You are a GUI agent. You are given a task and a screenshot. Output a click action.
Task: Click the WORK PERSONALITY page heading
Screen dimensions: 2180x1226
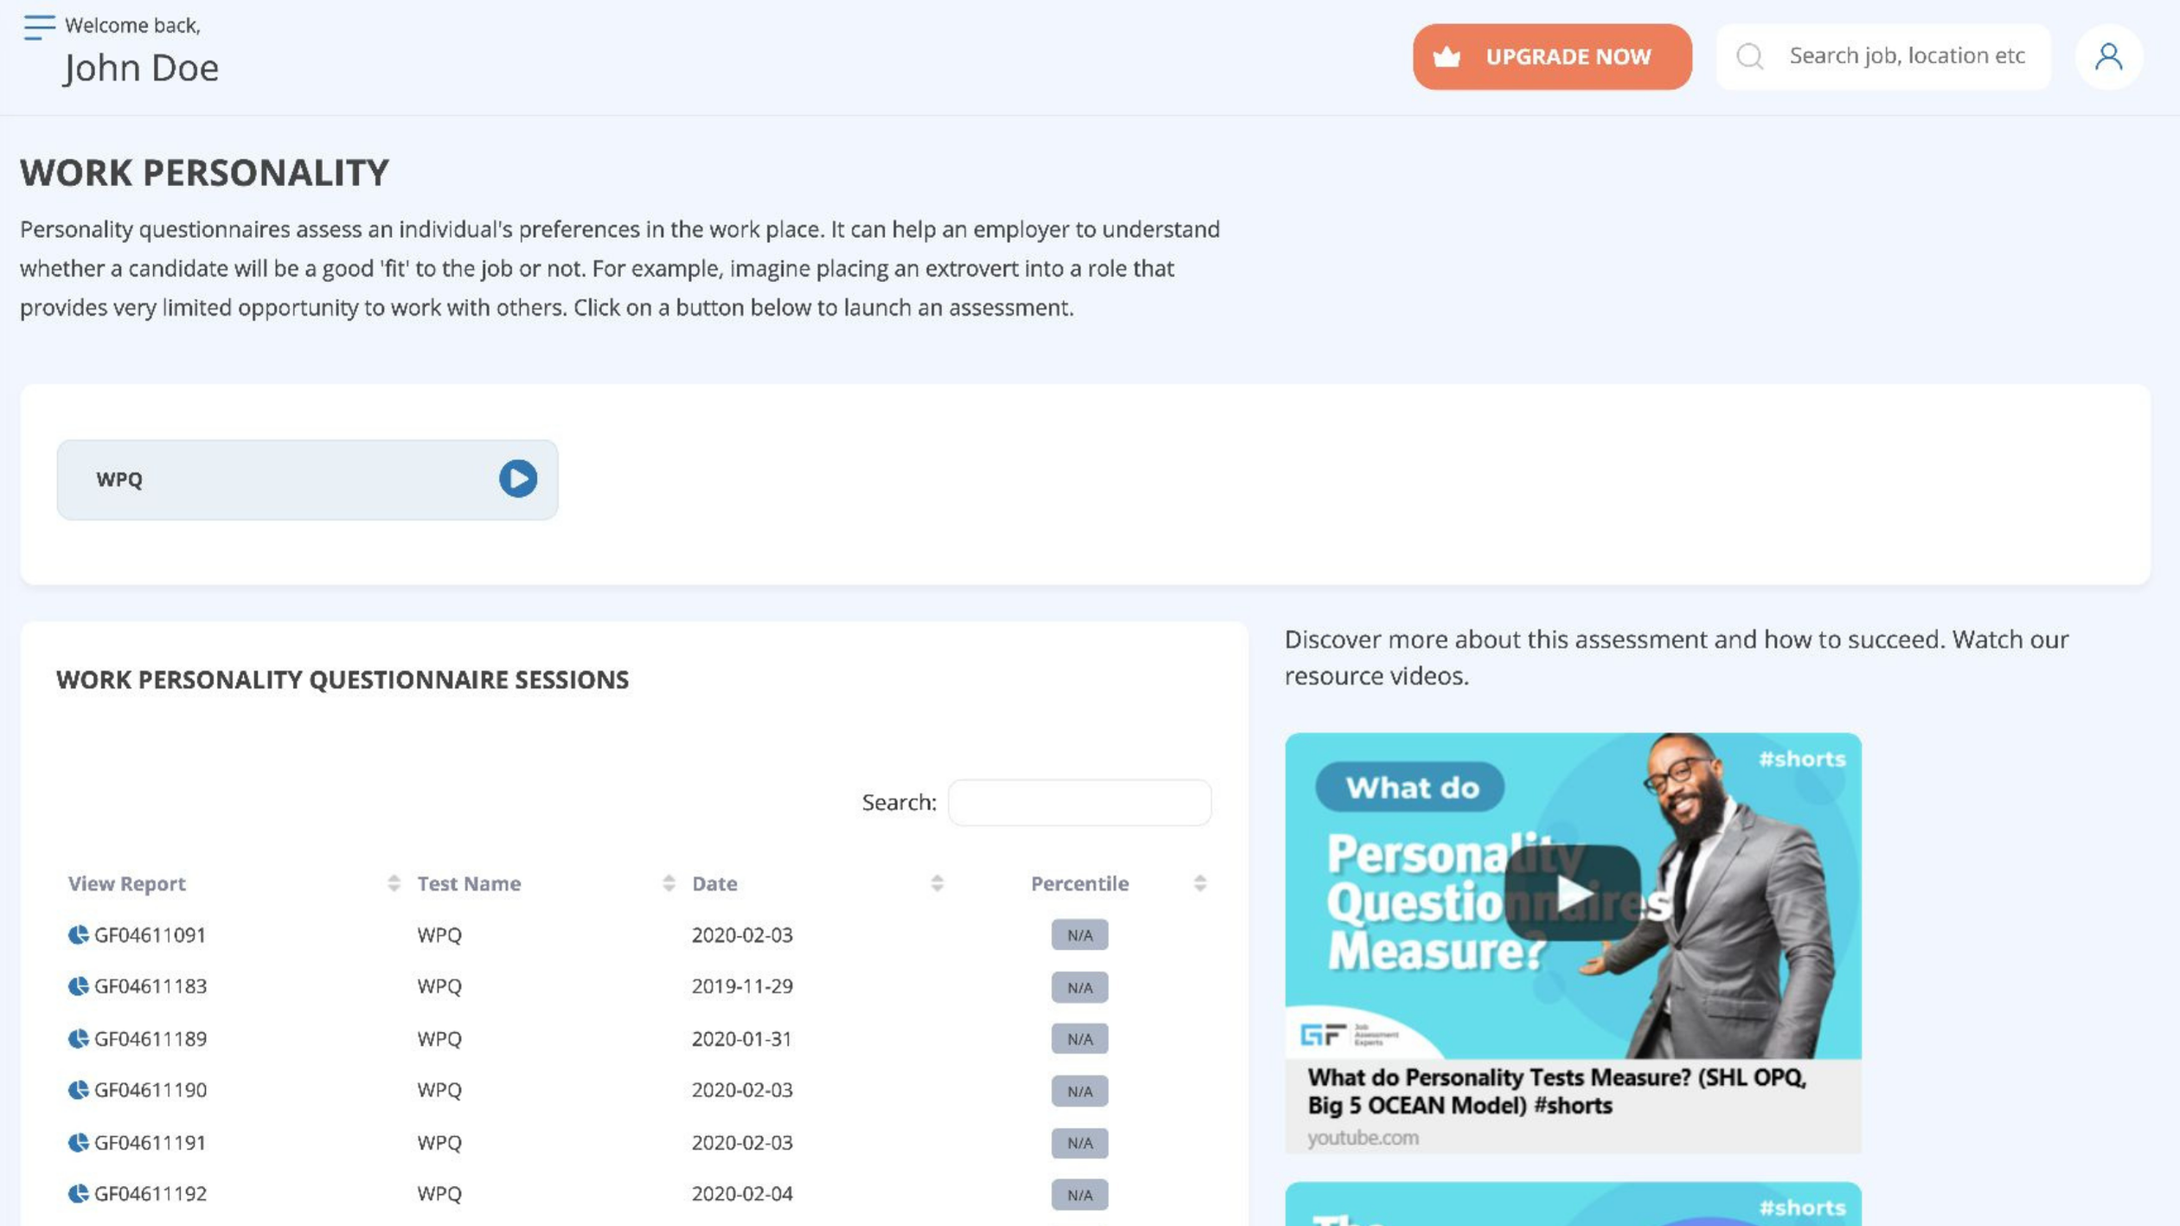(204, 172)
